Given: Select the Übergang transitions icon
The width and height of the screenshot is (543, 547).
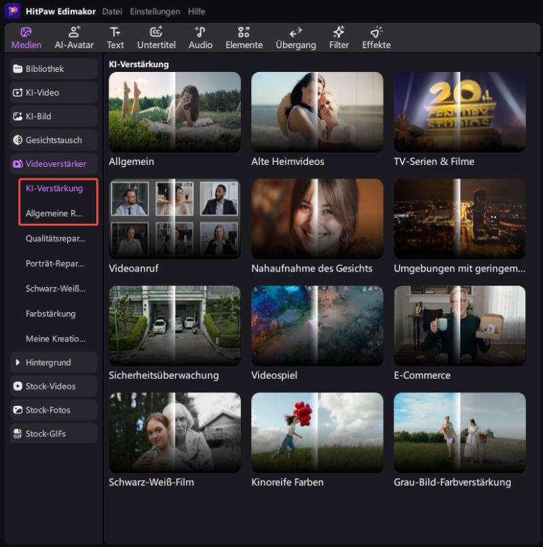Looking at the screenshot, I should [x=295, y=33].
